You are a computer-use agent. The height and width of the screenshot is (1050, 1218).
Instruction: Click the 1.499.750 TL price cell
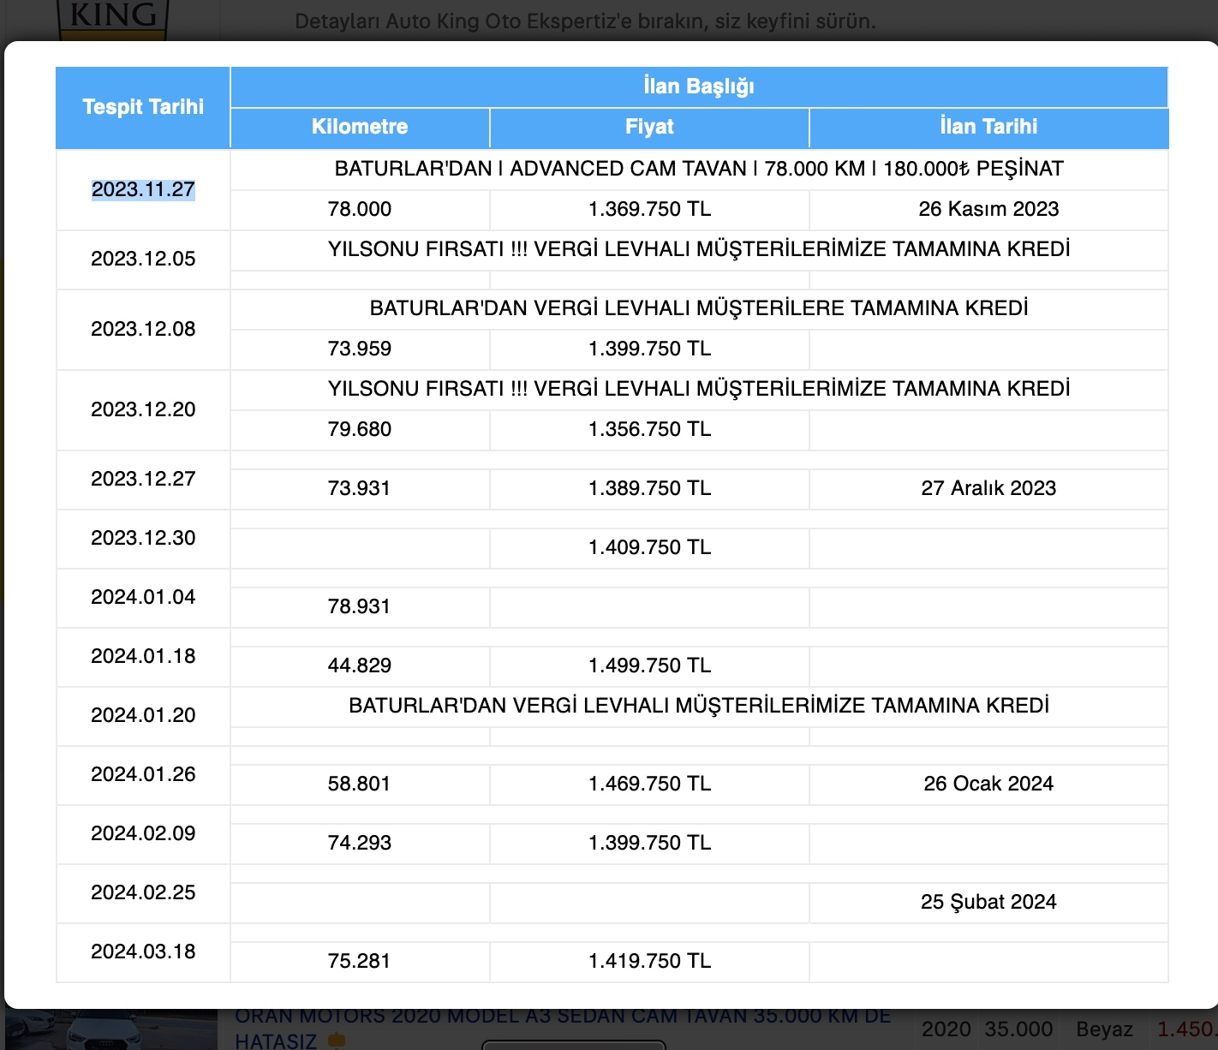(x=649, y=666)
